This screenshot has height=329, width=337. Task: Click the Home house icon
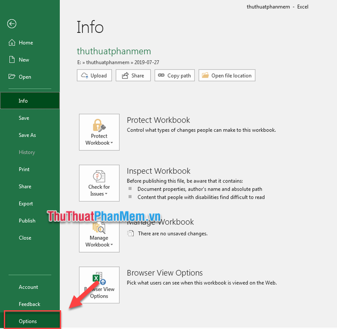click(x=12, y=42)
